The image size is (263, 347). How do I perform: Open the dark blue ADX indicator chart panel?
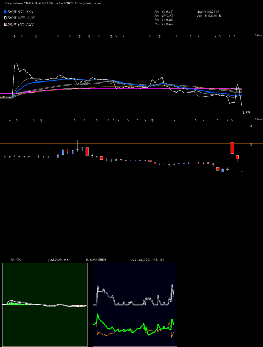point(135,305)
